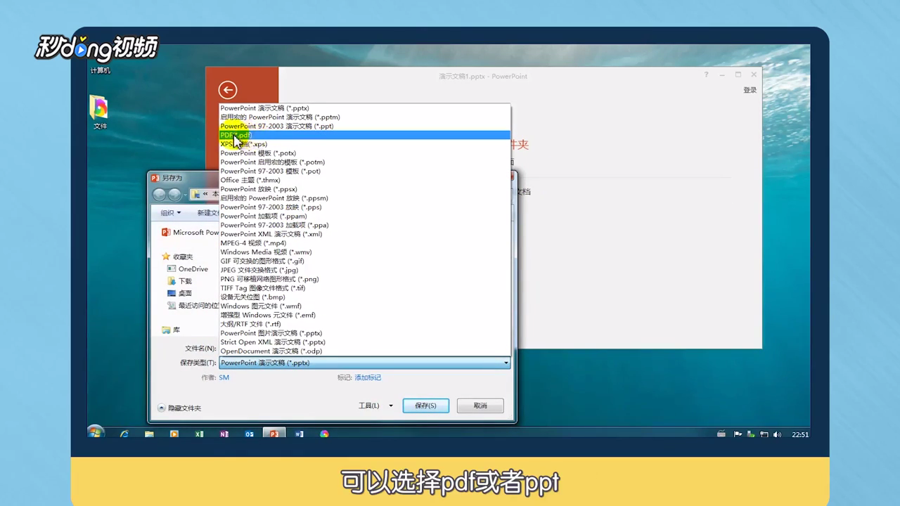Click the back navigation button in Save As dialog
This screenshot has height=506, width=900.
(x=160, y=195)
